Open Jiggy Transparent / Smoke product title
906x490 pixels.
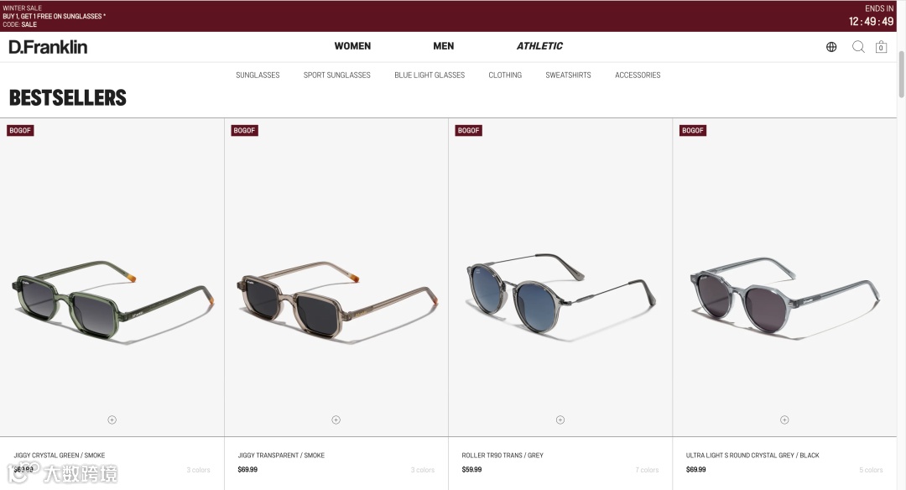point(281,456)
